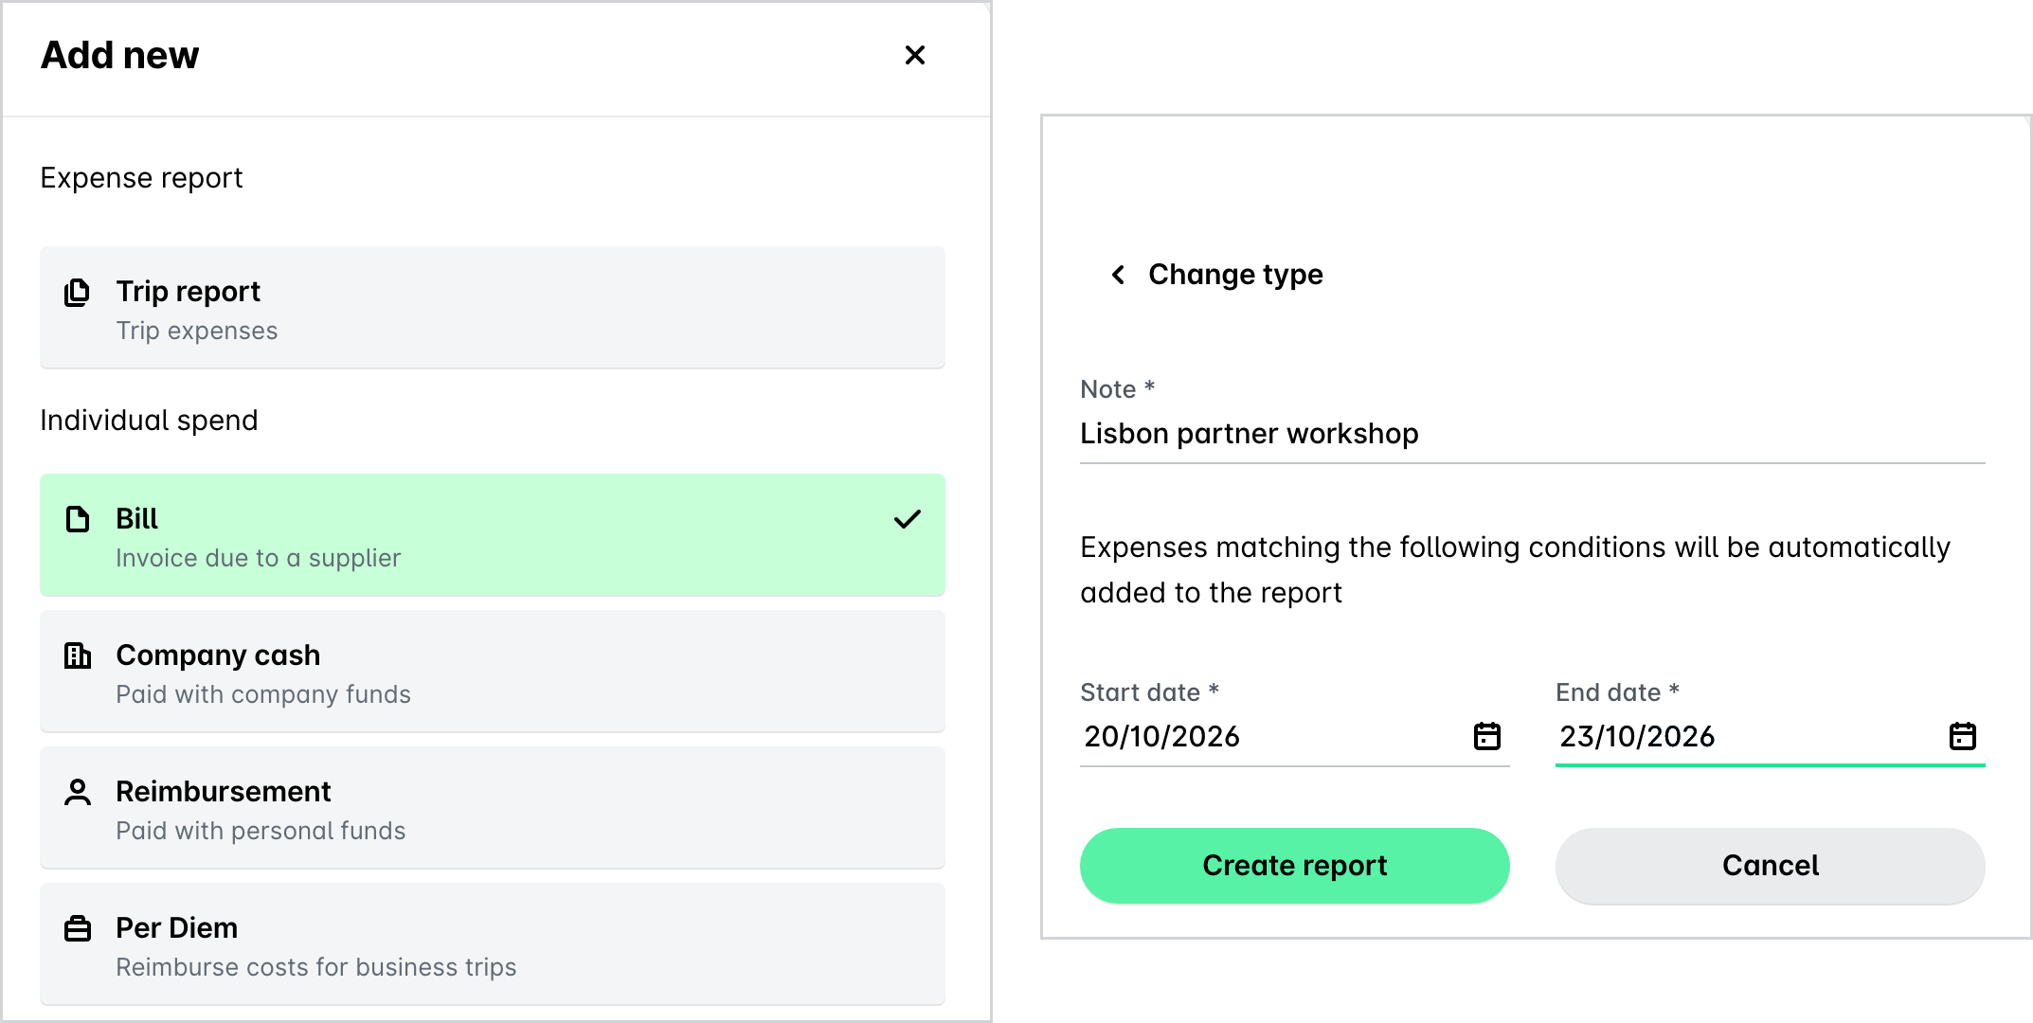Click the Reimbursement person icon
2033x1023 pixels.
77,792
